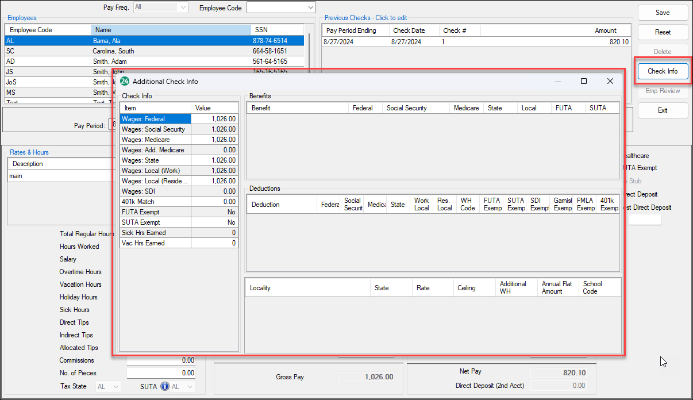The height and width of the screenshot is (400, 693).
Task: Click the Commissions input field
Action: click(161, 360)
